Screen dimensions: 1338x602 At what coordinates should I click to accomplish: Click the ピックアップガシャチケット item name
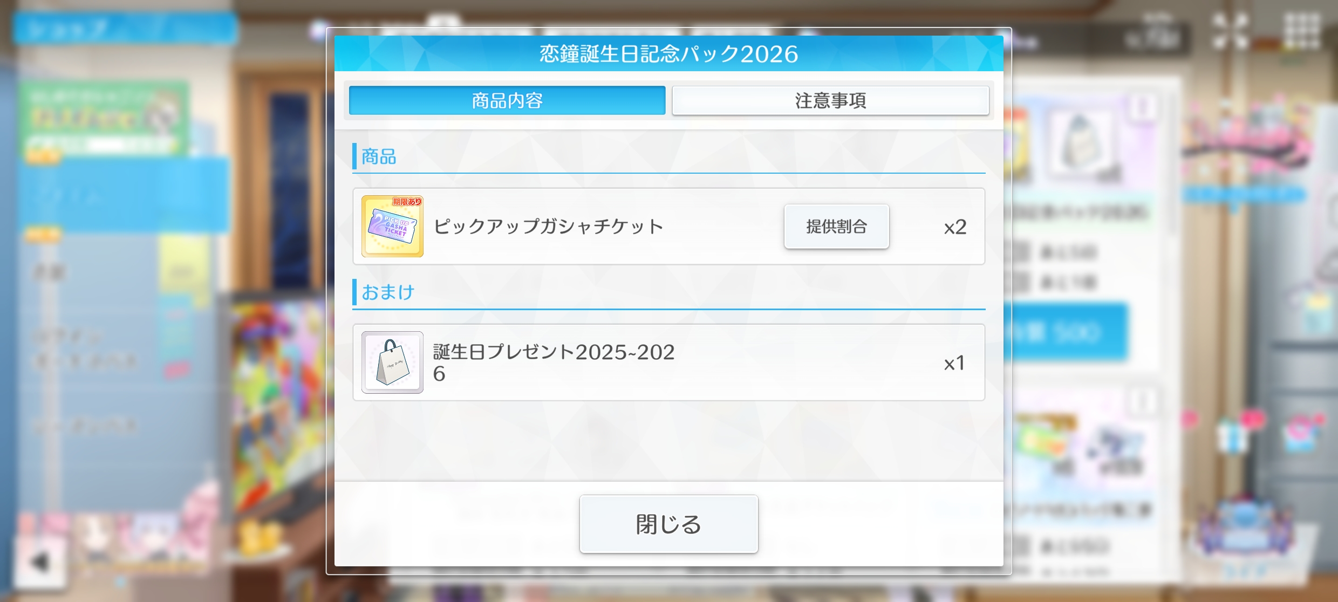click(548, 227)
